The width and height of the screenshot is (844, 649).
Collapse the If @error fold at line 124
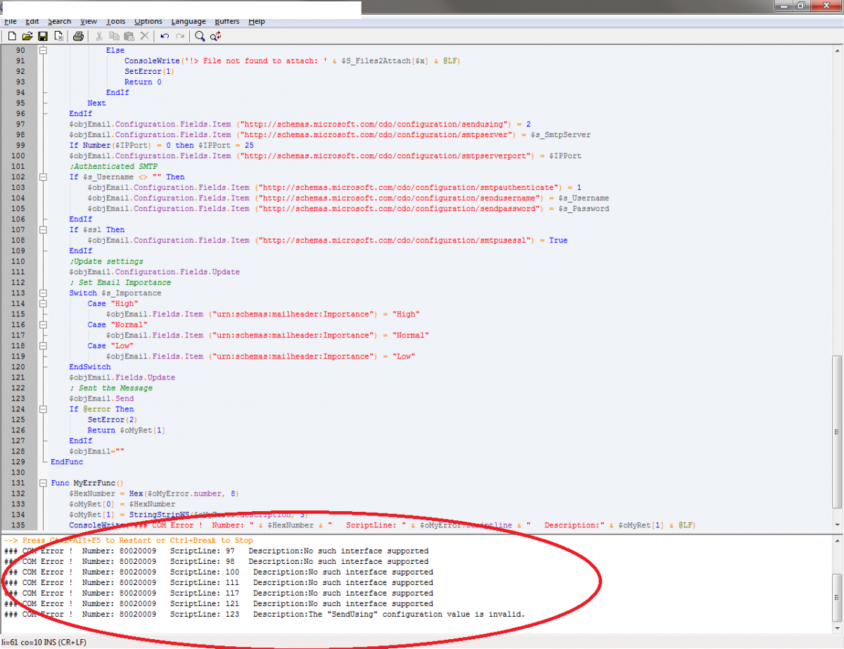[x=43, y=409]
